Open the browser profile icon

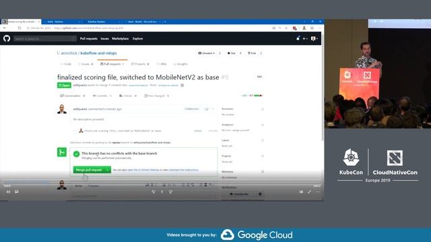pos(304,28)
